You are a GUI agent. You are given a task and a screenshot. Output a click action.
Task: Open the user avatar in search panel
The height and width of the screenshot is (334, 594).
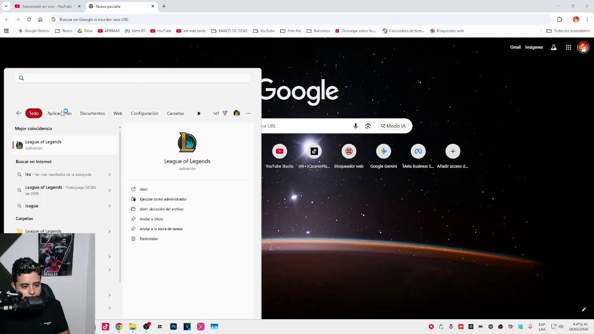[x=237, y=113]
